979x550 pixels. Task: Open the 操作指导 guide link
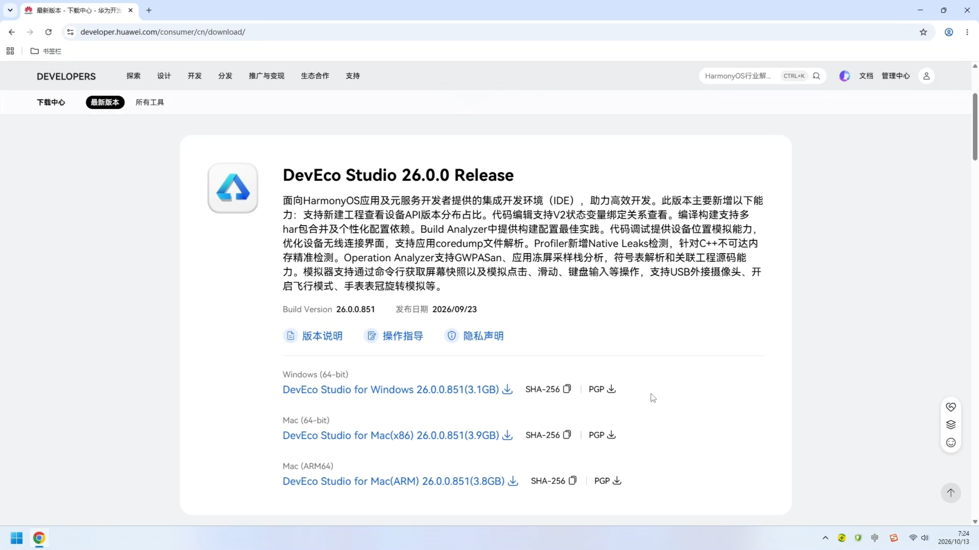(x=394, y=336)
